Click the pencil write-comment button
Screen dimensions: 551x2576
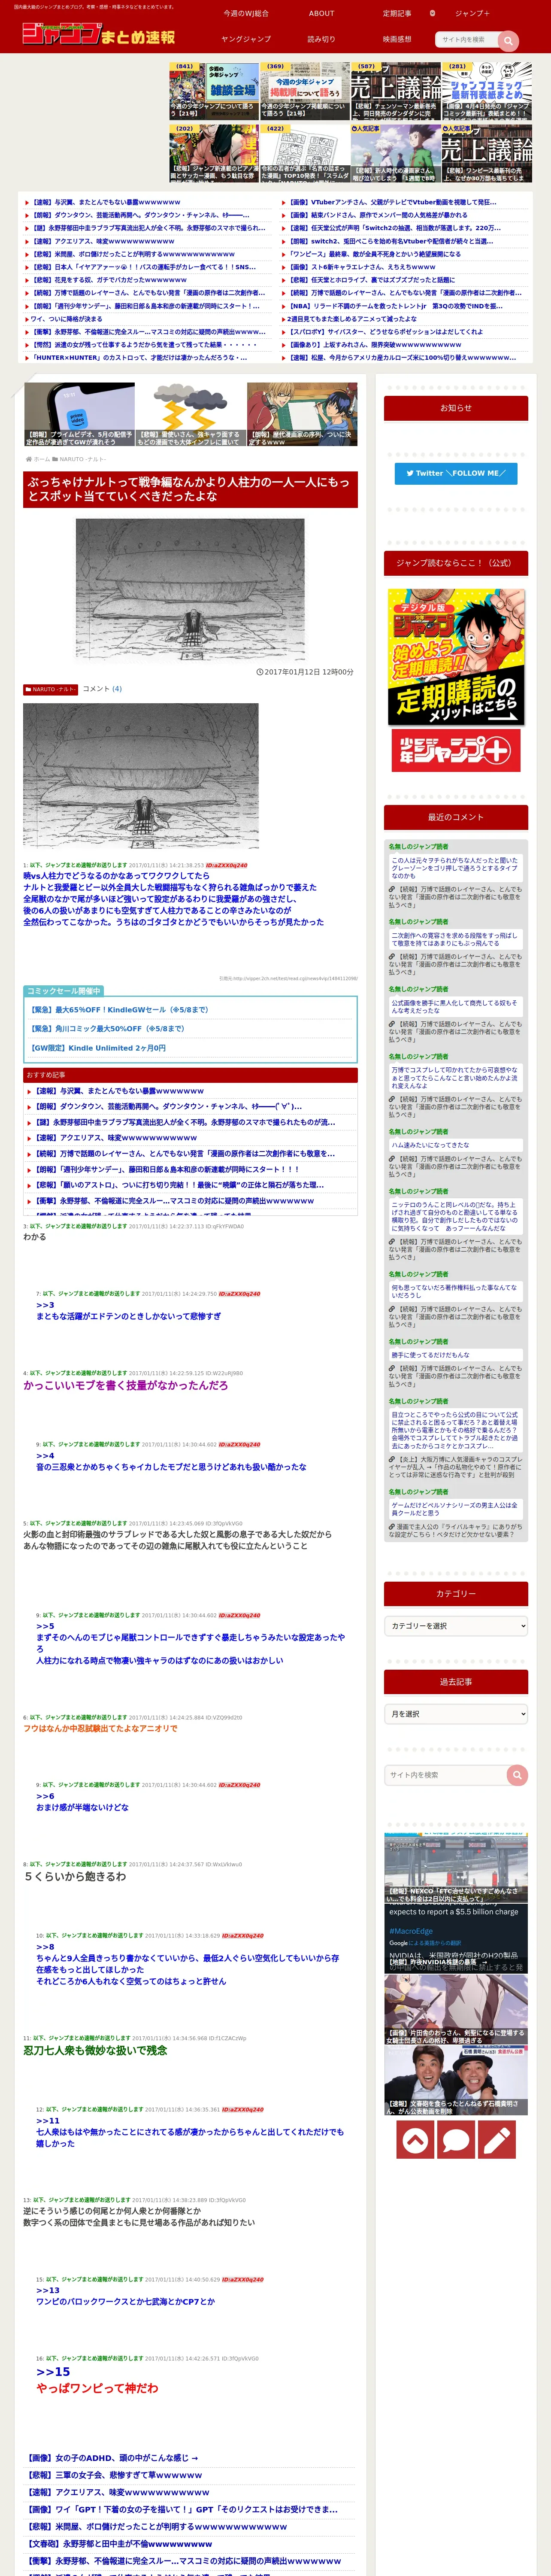point(497,2140)
